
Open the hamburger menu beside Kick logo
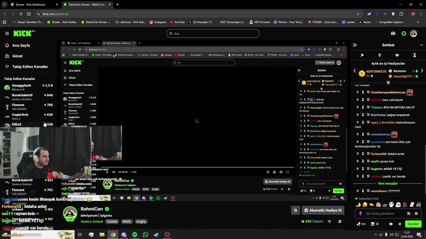(x=7, y=34)
